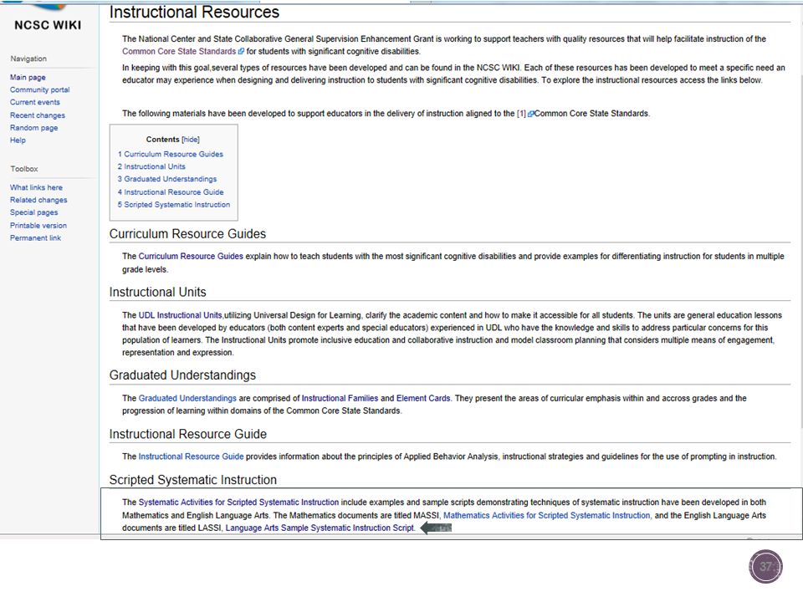The width and height of the screenshot is (803, 602).
Task: Open Graduated Understandings paragraph link
Action: point(187,398)
